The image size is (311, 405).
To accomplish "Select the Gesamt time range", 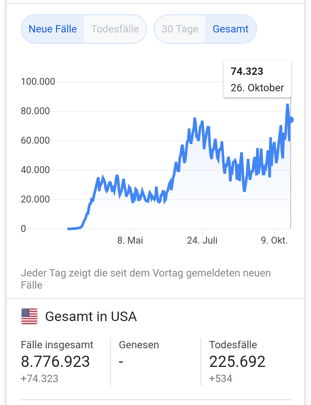I will pos(231,29).
